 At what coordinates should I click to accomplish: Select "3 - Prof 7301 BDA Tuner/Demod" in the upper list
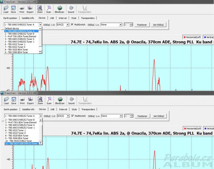tap(21, 36)
